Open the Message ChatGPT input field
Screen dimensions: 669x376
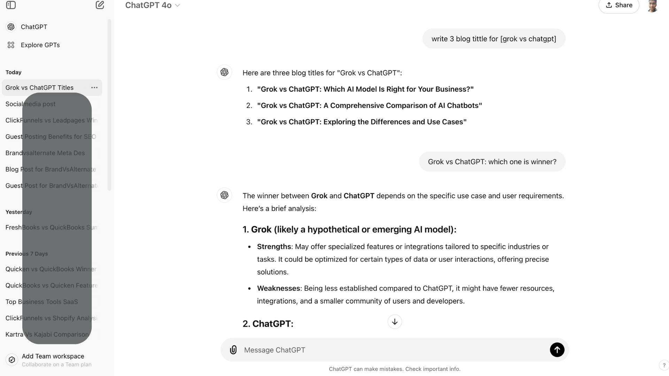coord(394,350)
